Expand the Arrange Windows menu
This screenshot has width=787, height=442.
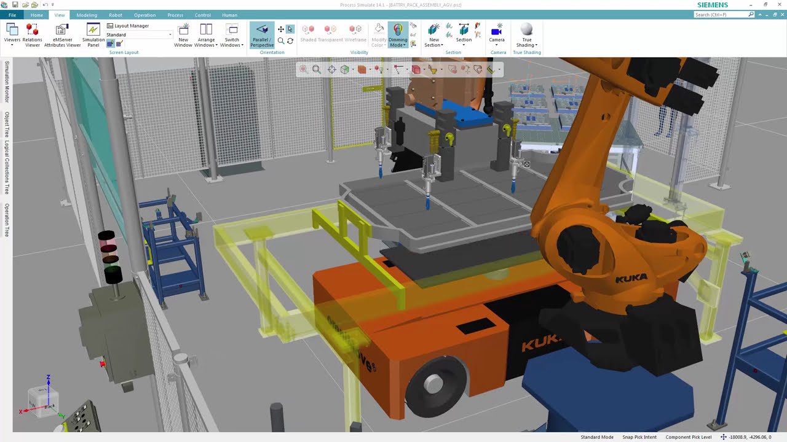pyautogui.click(x=206, y=36)
